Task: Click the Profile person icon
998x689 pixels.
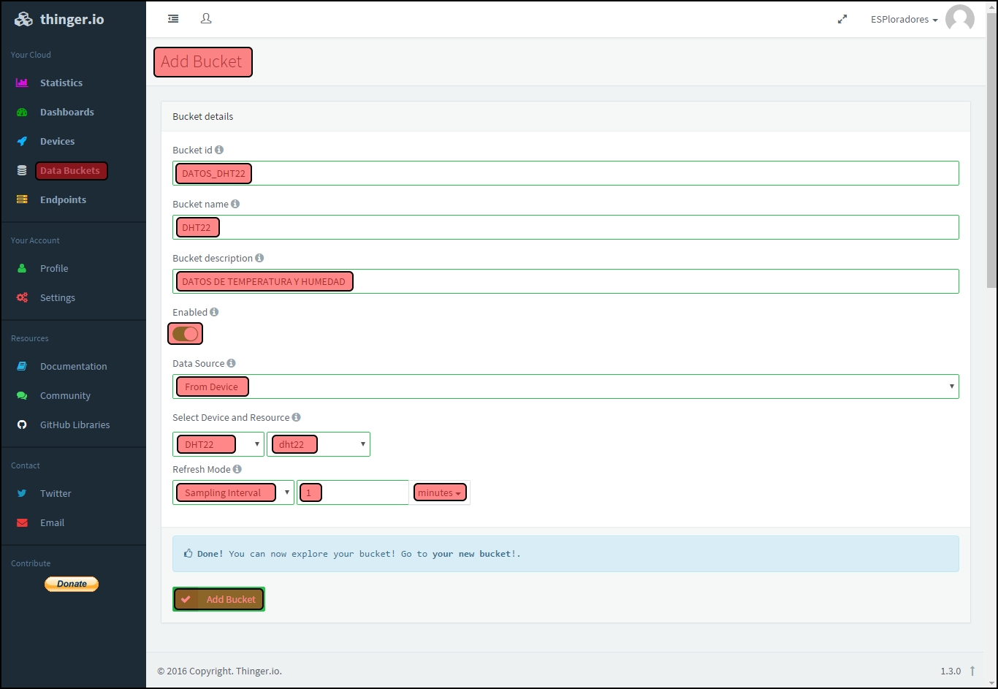Action: click(x=22, y=268)
